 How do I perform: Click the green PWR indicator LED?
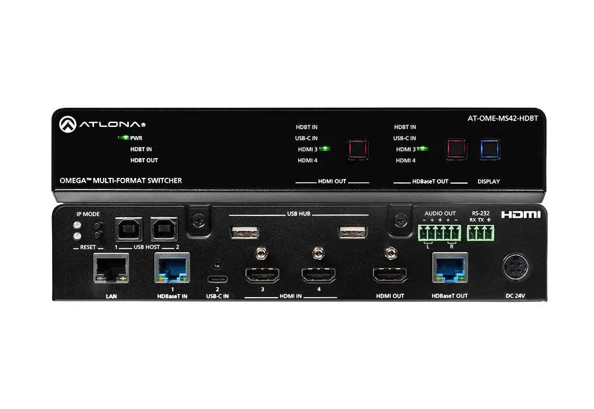[124, 138]
